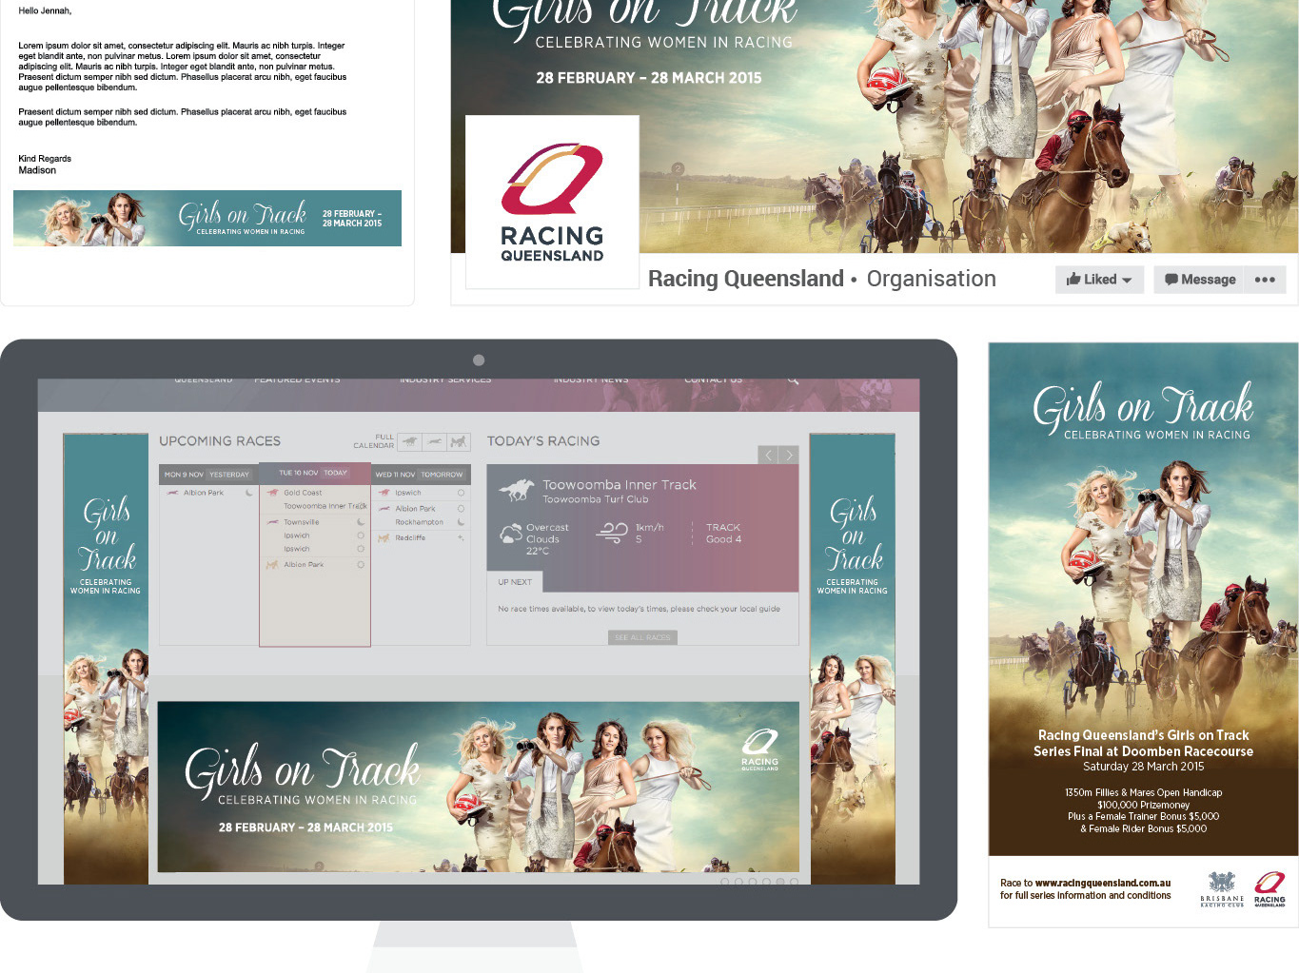Click the sparkle icon on Redcliffe row
Screen dimensions: 1299x973
(x=461, y=538)
